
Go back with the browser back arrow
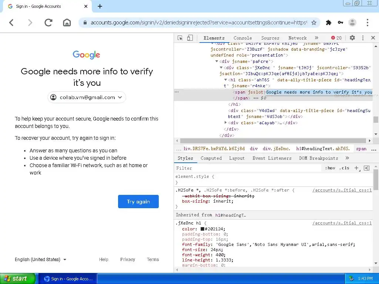coord(11,23)
